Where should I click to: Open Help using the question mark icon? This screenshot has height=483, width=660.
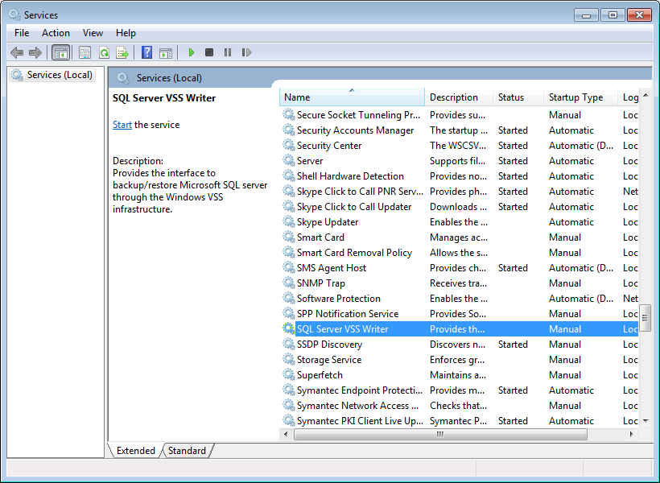pyautogui.click(x=146, y=52)
